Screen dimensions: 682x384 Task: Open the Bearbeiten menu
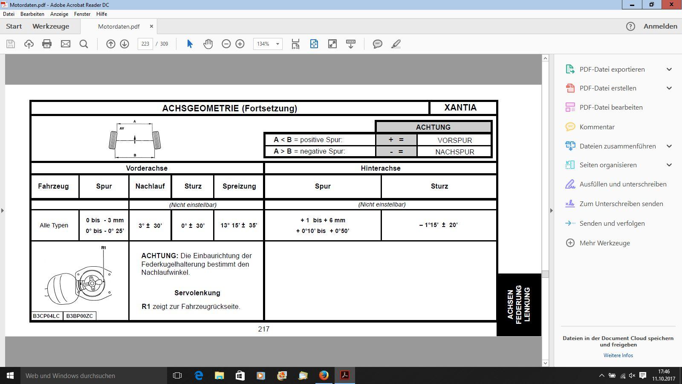tap(32, 14)
